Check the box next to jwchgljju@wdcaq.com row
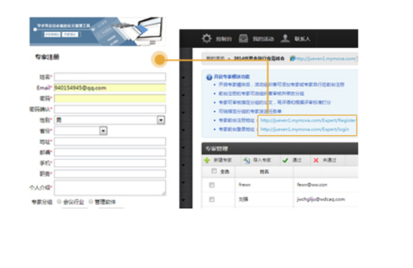Viewport: 413px width, 268px height. tap(212, 199)
